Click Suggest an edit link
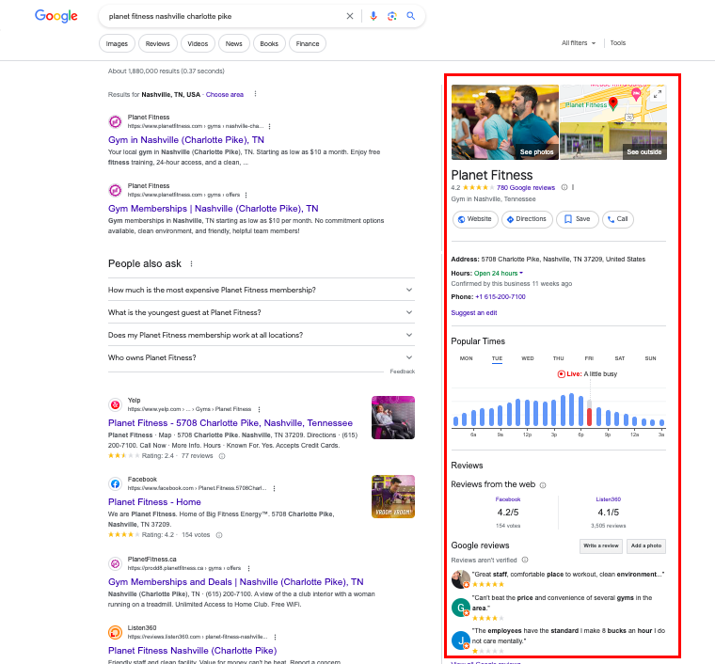 pyautogui.click(x=474, y=312)
